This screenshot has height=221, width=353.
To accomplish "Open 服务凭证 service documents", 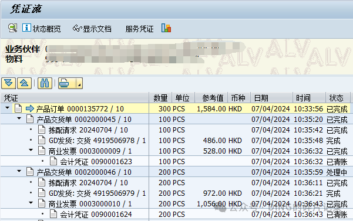I will point(139,29).
